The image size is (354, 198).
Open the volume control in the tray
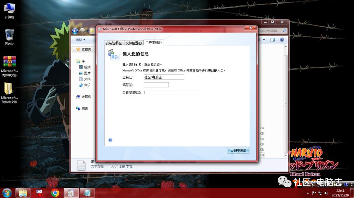coord(326,193)
